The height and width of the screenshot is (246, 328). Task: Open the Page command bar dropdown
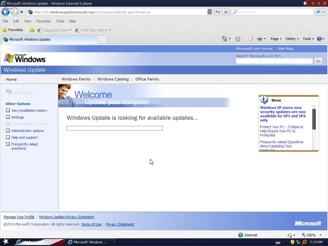tap(276, 39)
